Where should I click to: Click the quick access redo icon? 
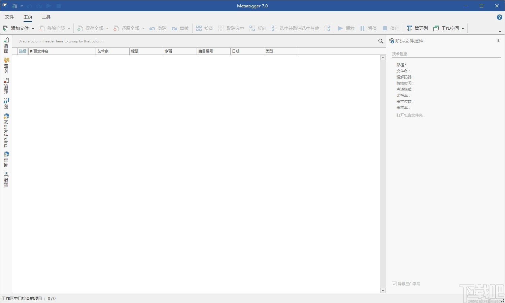coord(39,6)
